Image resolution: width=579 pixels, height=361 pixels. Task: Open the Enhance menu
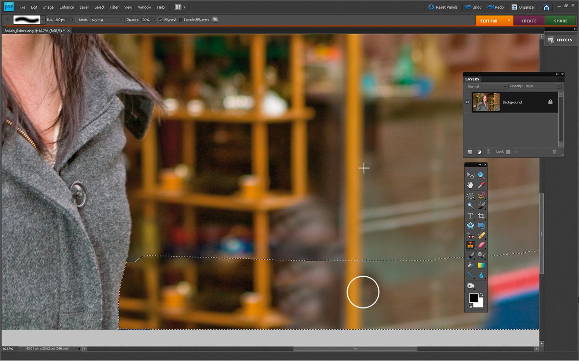pos(67,7)
